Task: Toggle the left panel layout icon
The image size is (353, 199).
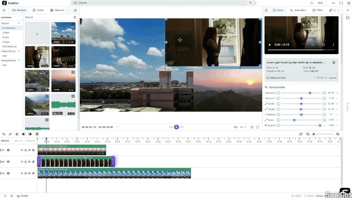Action: (x=75, y=10)
